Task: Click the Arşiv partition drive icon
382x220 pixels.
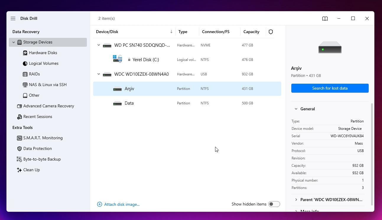Action: tap(118, 89)
